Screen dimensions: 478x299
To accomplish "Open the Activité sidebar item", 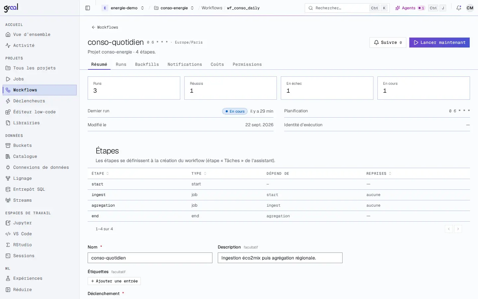I will pyautogui.click(x=40, y=46).
